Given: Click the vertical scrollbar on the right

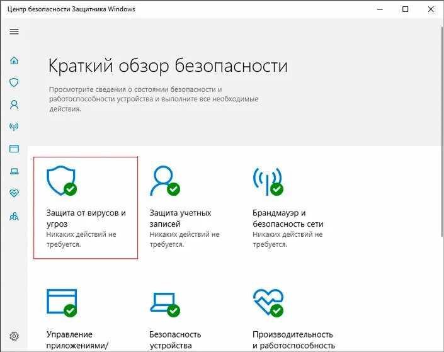Looking at the screenshot, I should point(442,132).
